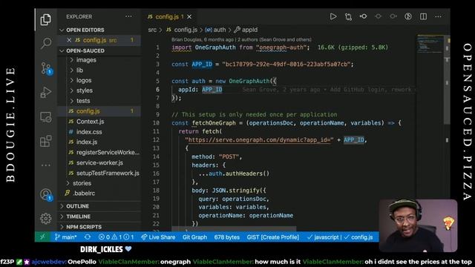Click the previous revision icon

point(378,16)
